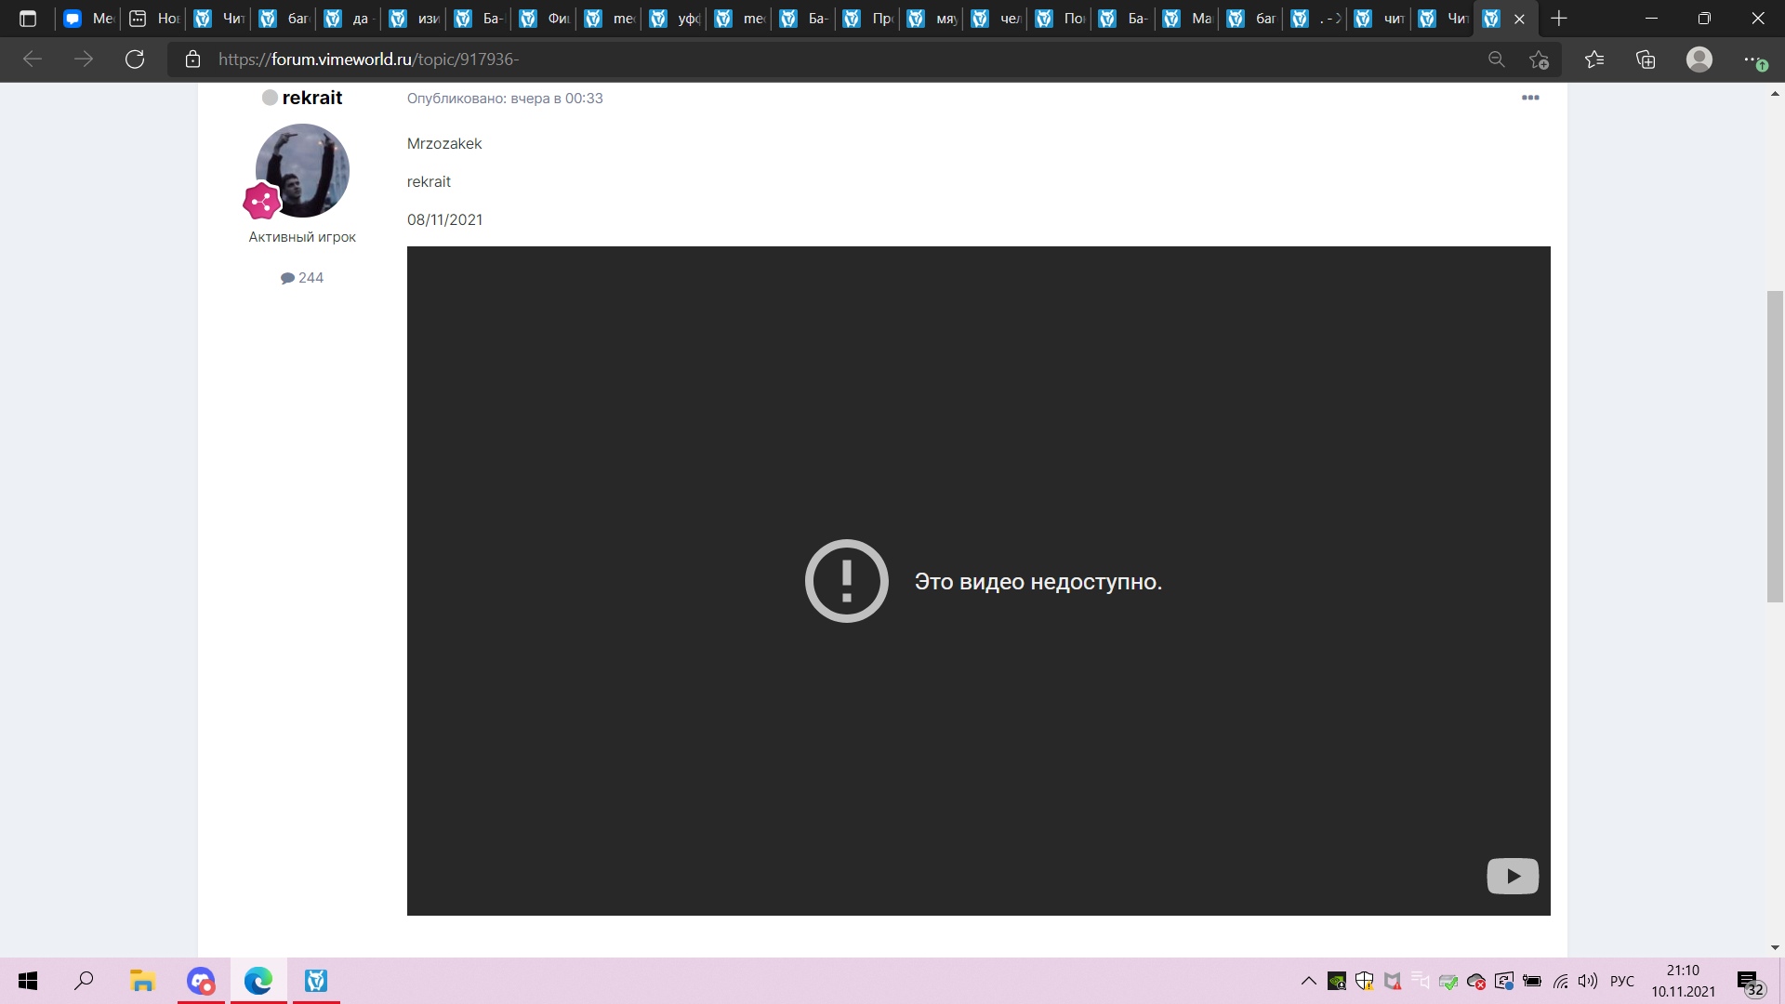Open the Favorites list icon
Image resolution: width=1785 pixels, height=1004 pixels.
(1594, 59)
